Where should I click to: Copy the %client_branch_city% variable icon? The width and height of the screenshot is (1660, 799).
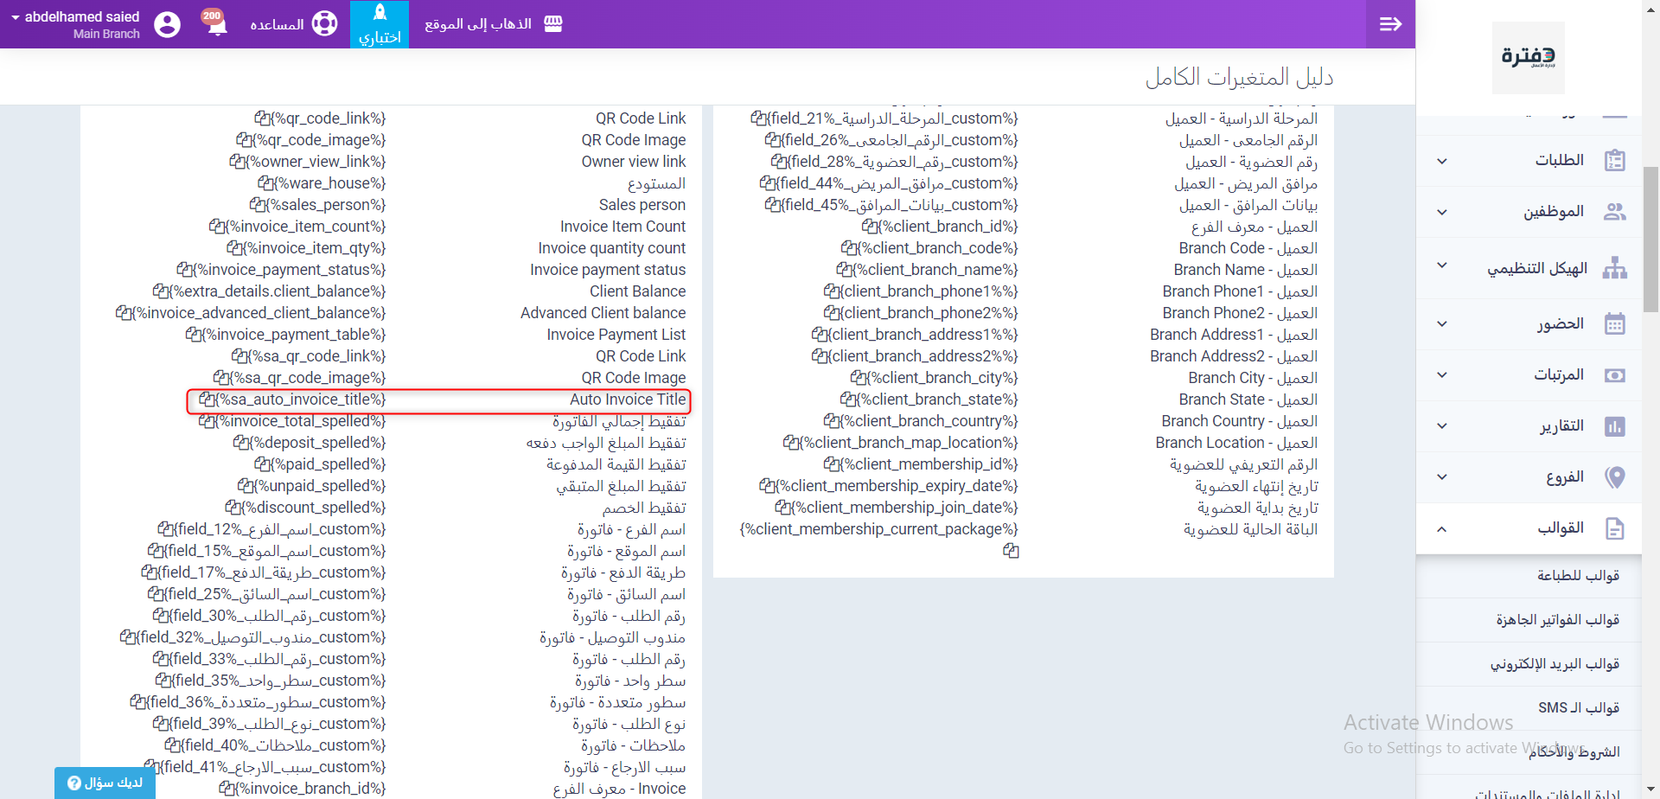point(858,378)
